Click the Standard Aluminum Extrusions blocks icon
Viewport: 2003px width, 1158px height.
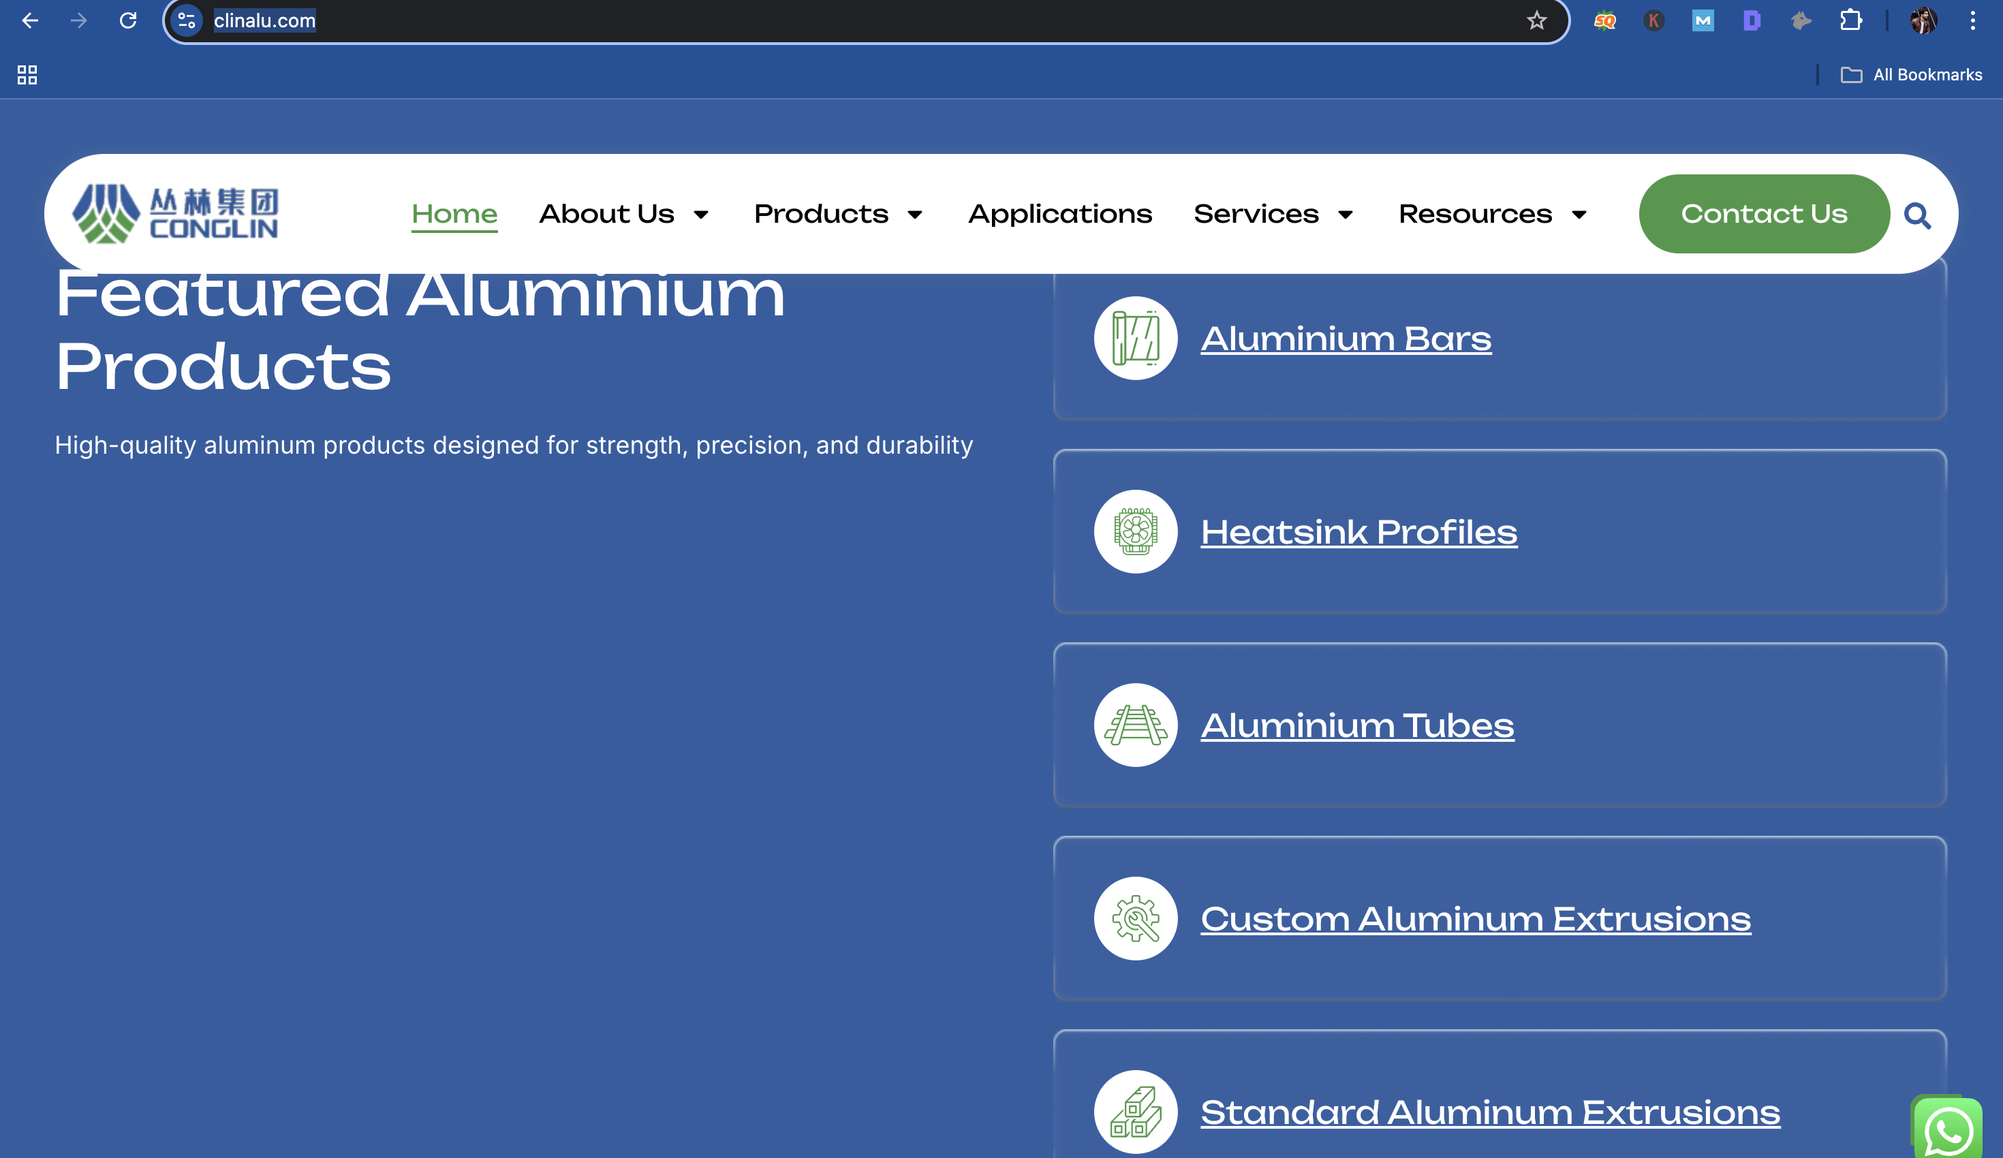(1135, 1111)
